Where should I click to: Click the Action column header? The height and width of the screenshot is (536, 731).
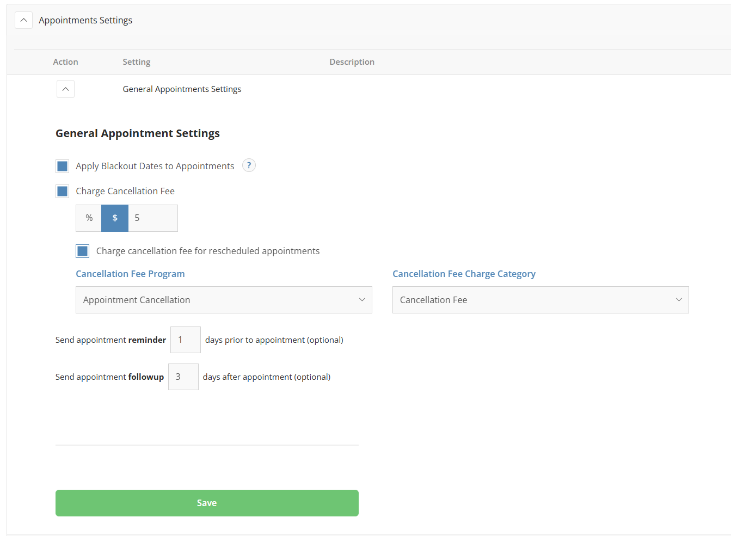click(x=65, y=61)
